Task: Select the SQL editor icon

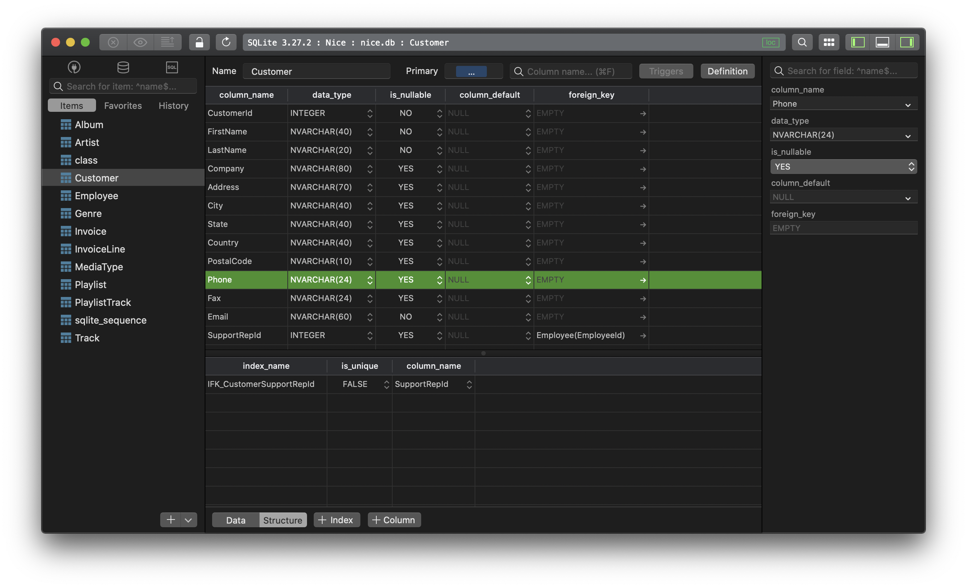Action: click(x=171, y=67)
